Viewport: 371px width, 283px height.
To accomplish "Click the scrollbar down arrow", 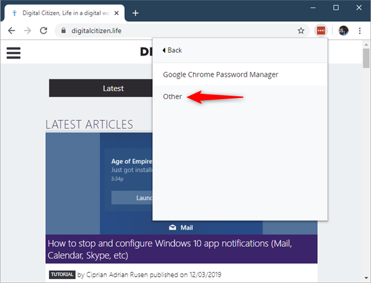I will click(x=366, y=278).
